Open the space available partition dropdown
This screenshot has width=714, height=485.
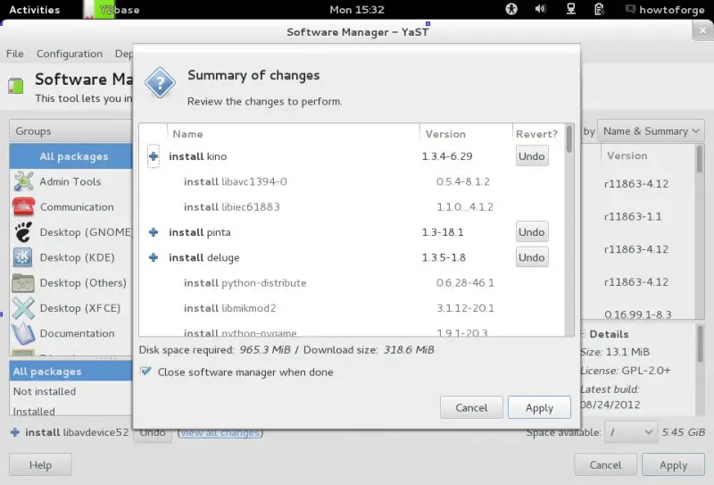631,432
